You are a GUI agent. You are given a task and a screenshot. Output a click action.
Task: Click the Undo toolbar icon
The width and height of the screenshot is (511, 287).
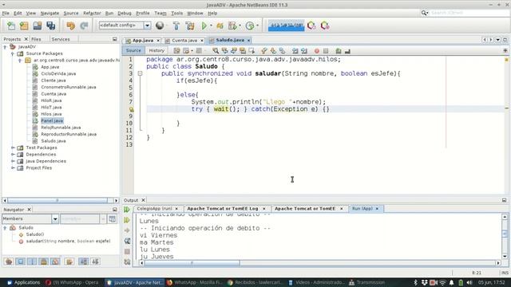coord(70,26)
